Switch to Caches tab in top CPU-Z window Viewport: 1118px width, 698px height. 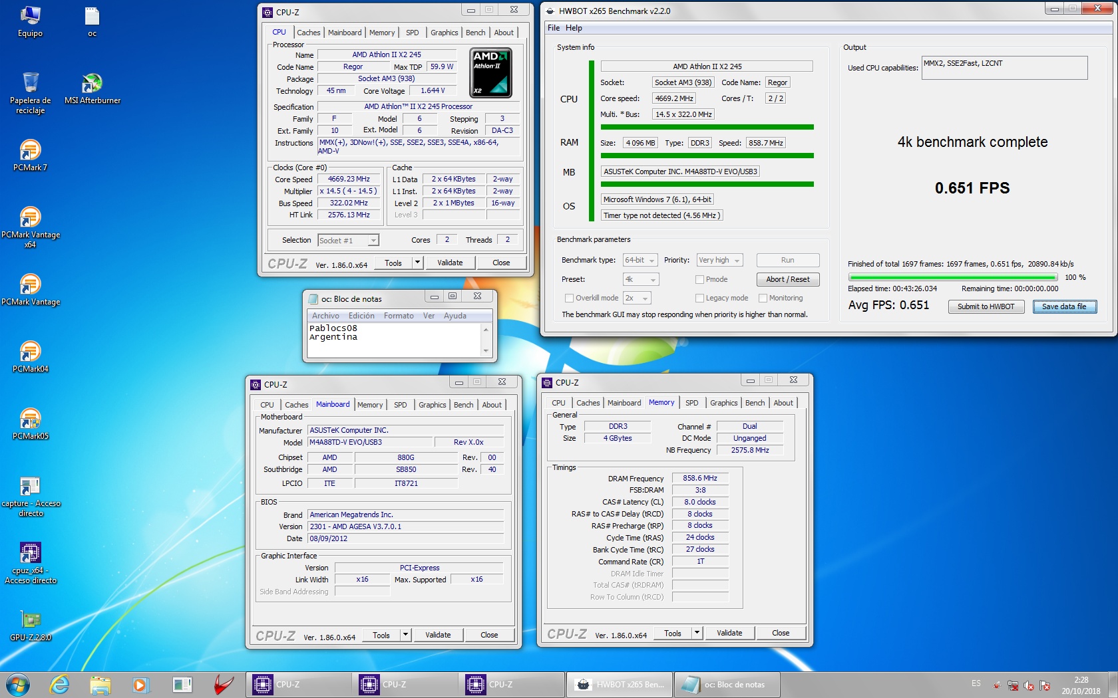coord(308,33)
